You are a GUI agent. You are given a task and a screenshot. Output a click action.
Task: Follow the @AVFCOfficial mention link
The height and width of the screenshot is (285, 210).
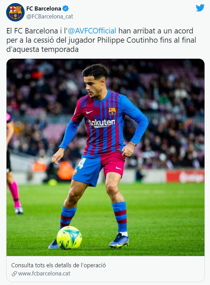(x=92, y=31)
